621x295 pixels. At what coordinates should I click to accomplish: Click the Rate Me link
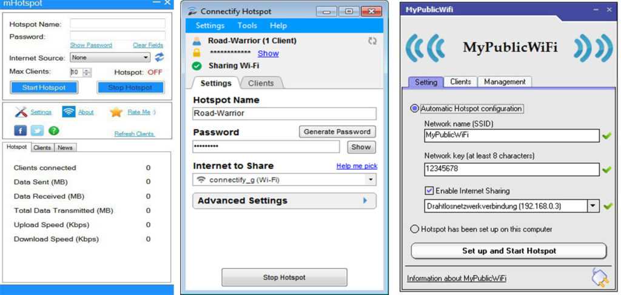point(139,112)
